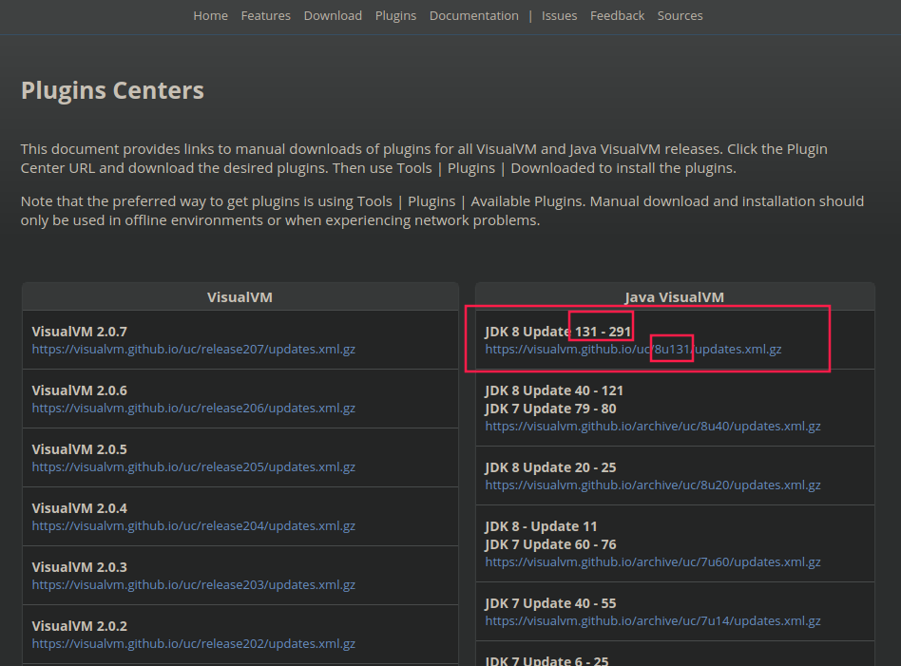The width and height of the screenshot is (901, 666).
Task: Open the Sources navigation link
Action: (680, 15)
